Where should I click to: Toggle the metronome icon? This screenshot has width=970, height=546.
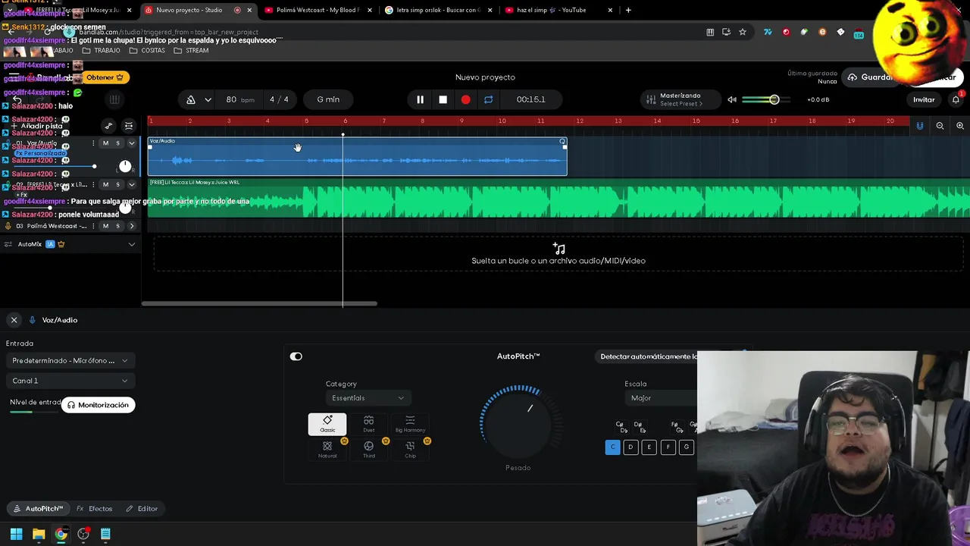click(x=191, y=99)
